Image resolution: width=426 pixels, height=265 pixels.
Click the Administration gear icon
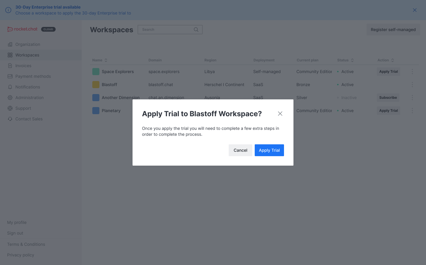[x=10, y=98]
